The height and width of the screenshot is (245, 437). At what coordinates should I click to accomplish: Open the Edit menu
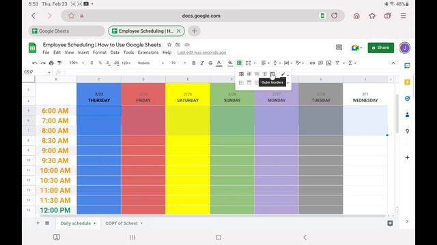pyautogui.click(x=57, y=52)
